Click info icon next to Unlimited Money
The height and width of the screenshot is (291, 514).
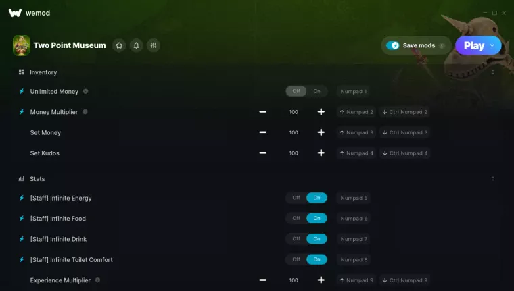pos(86,91)
